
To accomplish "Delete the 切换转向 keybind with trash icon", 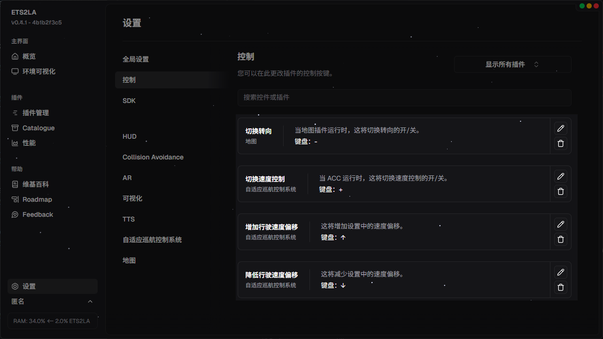I will (560, 143).
